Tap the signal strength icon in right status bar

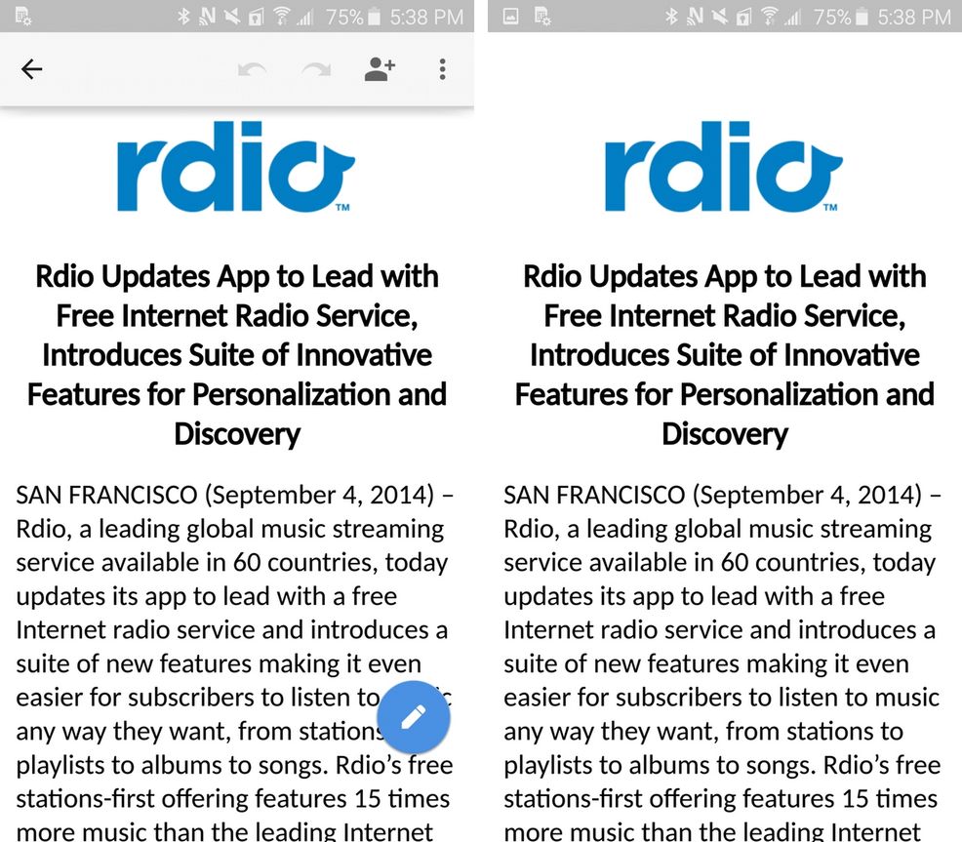coord(792,18)
